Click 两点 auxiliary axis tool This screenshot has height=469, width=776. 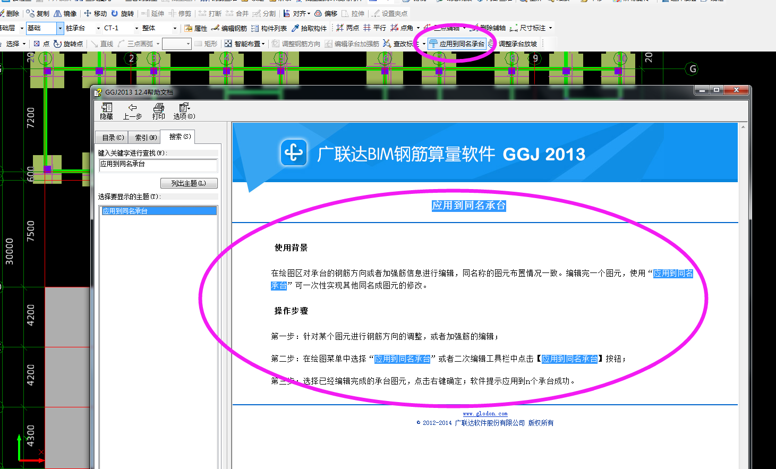point(348,28)
